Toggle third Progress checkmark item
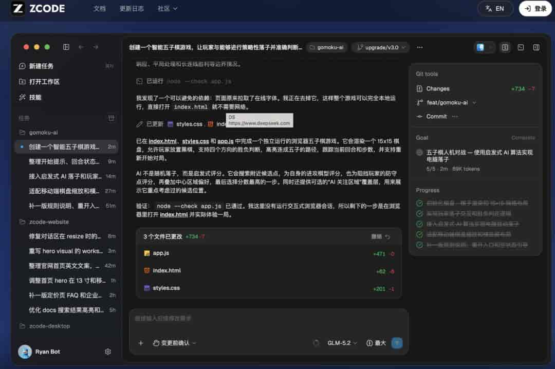Screen dimensions: 555x369 pos(419,224)
